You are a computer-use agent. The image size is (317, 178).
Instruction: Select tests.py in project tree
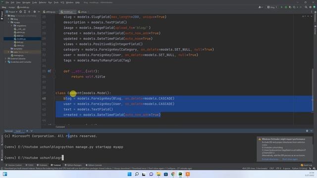pyautogui.click(x=19, y=42)
